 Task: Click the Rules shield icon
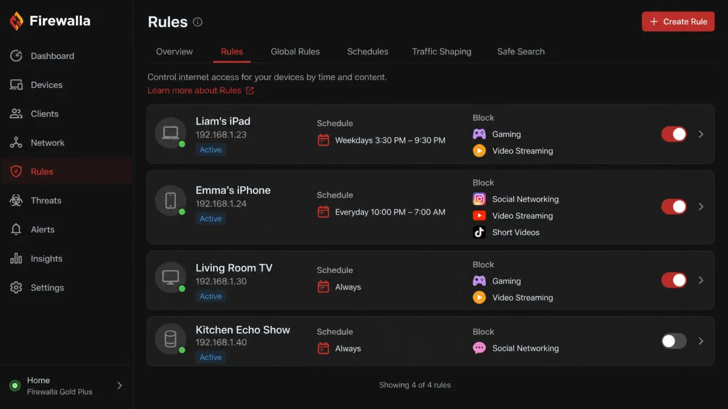16,171
